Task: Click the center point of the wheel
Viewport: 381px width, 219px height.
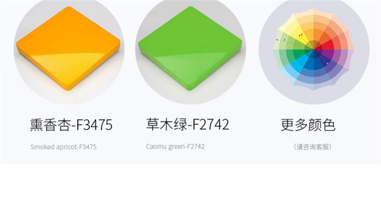Action: pos(313,49)
